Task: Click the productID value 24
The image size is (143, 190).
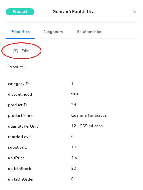Action: [74, 105]
